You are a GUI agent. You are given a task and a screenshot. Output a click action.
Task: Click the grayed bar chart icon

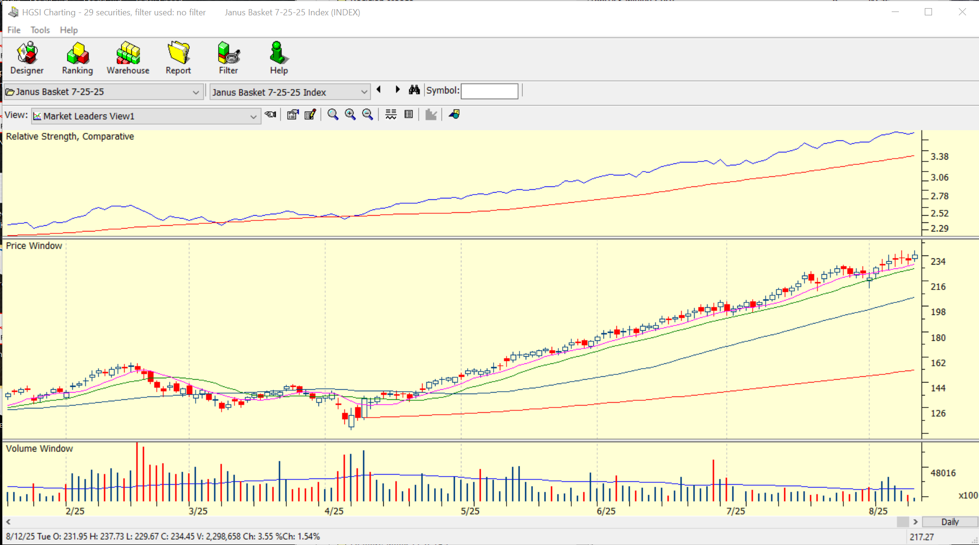(431, 115)
